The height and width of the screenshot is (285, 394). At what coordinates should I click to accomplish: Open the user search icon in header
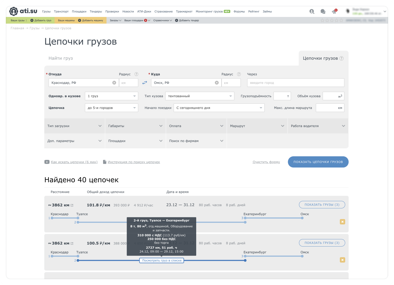click(x=312, y=11)
